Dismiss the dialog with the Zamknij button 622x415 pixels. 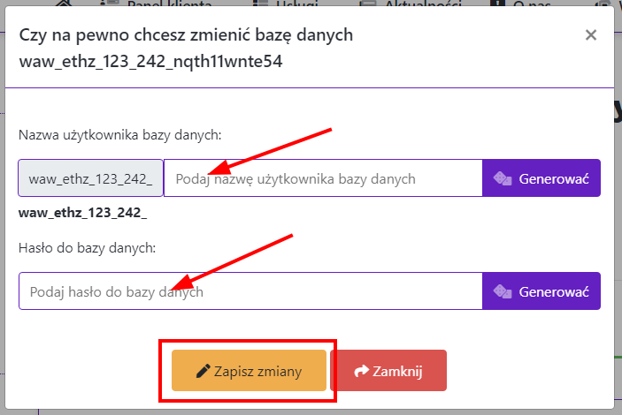coord(388,372)
